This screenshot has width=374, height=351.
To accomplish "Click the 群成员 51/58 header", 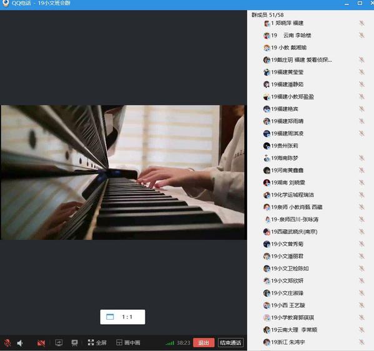I will coord(267,15).
